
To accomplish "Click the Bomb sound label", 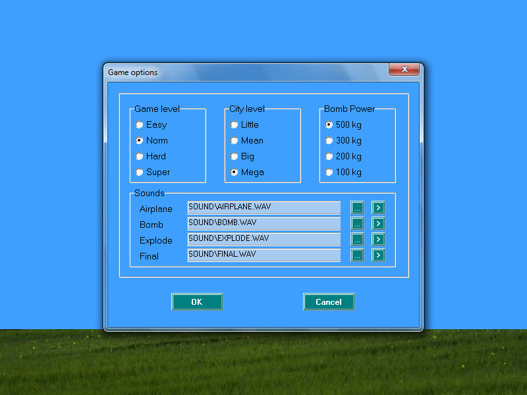I will pos(152,224).
